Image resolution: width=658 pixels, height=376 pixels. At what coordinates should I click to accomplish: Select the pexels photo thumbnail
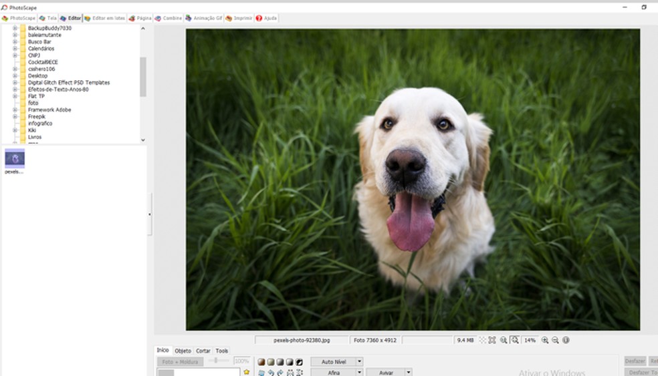pyautogui.click(x=15, y=159)
